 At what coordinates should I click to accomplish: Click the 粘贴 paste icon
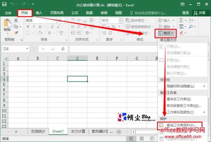pyautogui.click(x=7, y=23)
